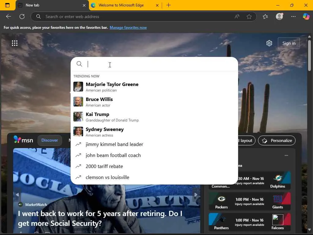Open the Favorites list icon
The height and width of the screenshot is (235, 313).
point(265,17)
